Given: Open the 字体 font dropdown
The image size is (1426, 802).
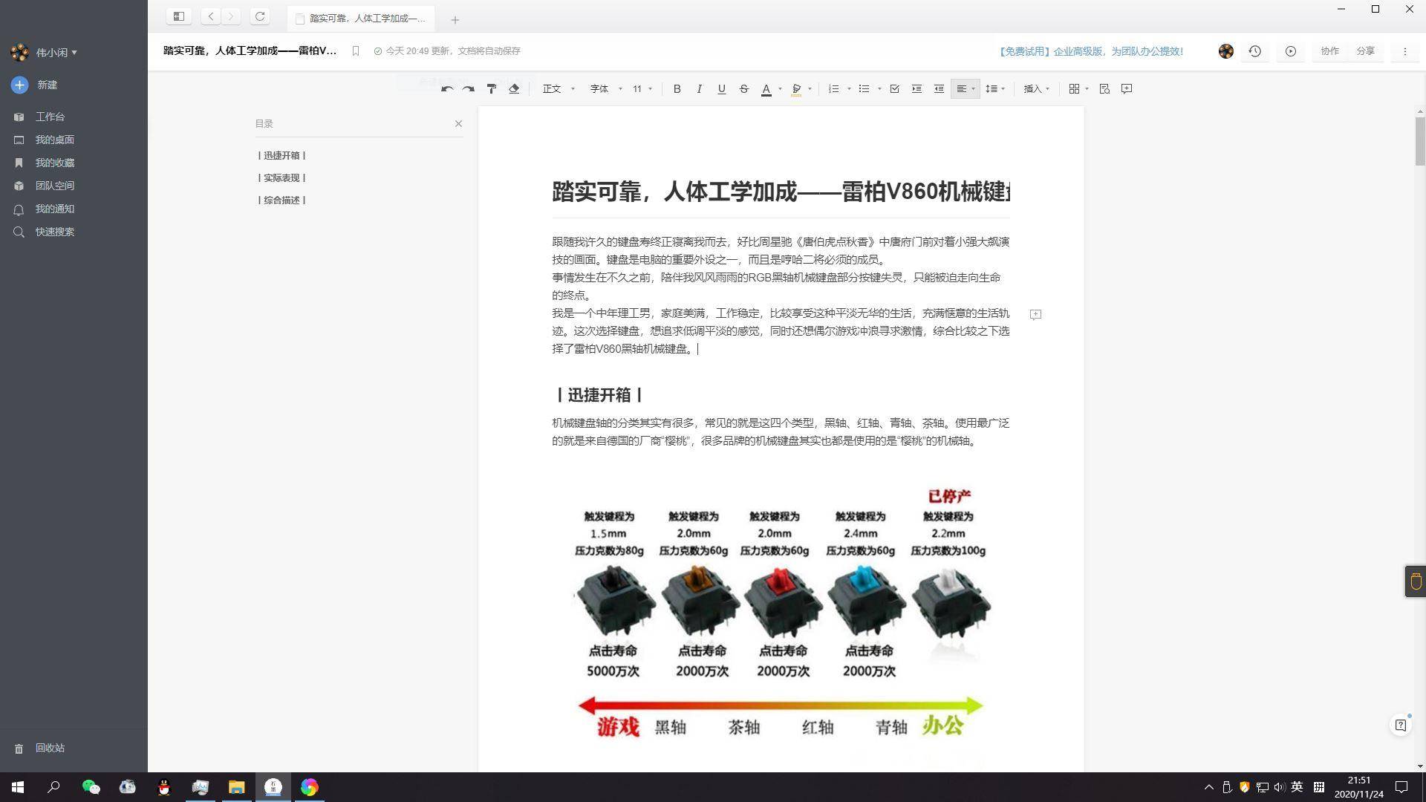Looking at the screenshot, I should coord(605,89).
